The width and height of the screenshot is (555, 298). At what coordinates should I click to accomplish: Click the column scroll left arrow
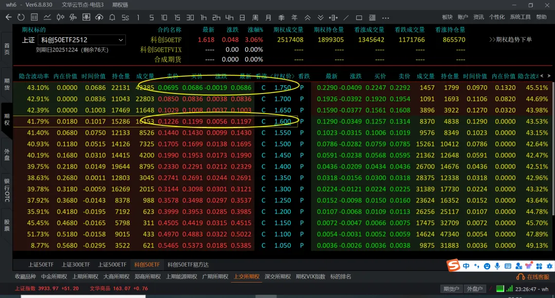point(542,76)
